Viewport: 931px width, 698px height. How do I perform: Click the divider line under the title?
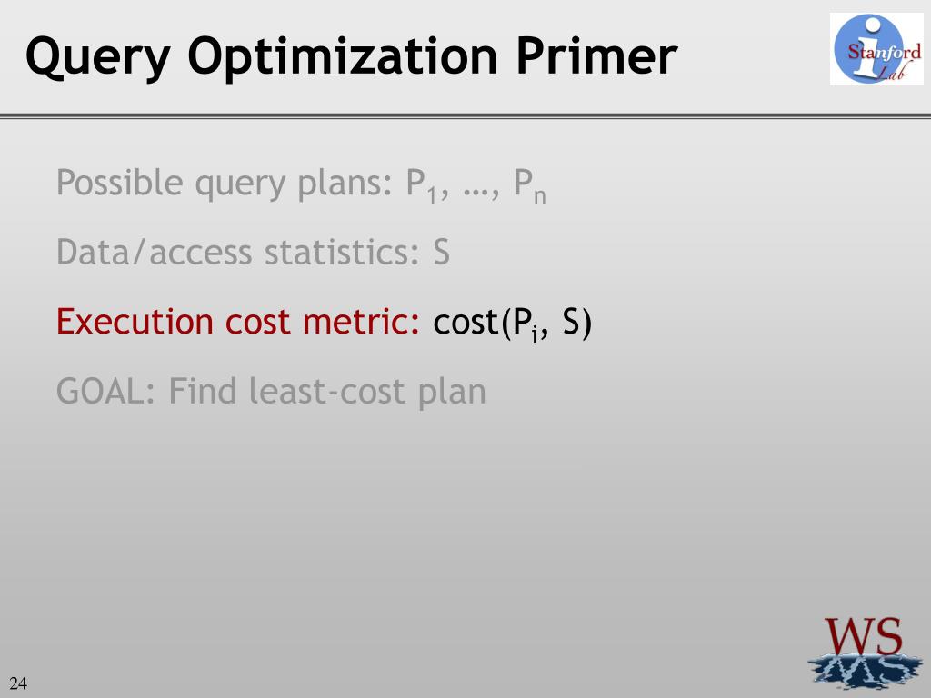[465, 116]
